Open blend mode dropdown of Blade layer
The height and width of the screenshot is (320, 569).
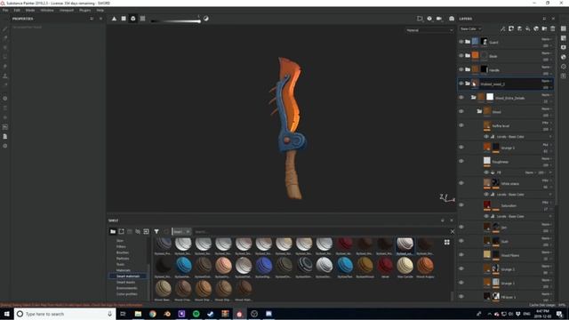coord(547,53)
